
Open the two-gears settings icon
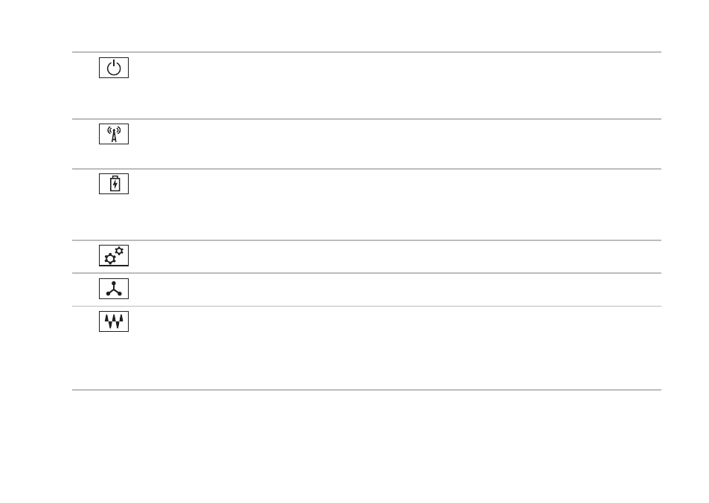click(114, 255)
